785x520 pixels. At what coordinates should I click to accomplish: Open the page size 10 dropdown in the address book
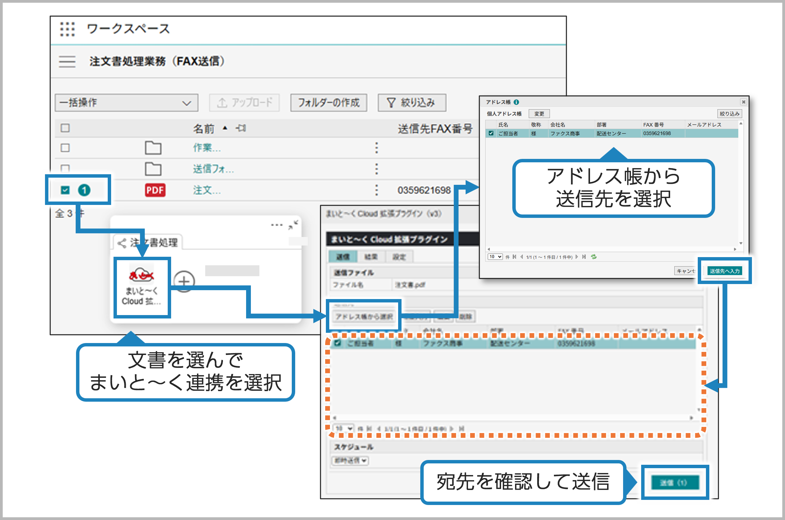coord(495,257)
